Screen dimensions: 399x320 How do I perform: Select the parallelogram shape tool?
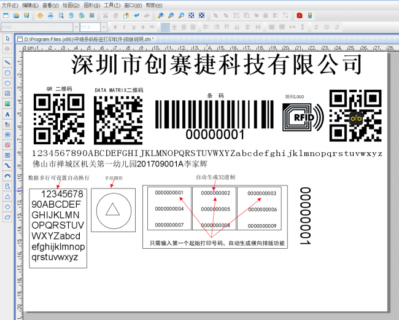[x=7, y=217]
